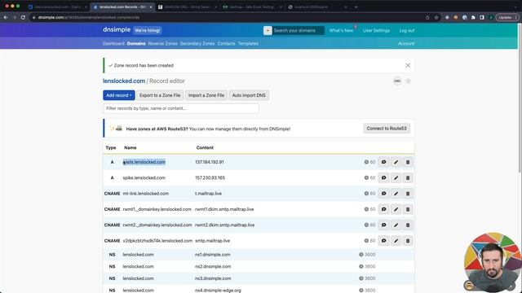The height and width of the screenshot is (293, 522).
Task: Click Import a Zone File
Action: pos(206,95)
